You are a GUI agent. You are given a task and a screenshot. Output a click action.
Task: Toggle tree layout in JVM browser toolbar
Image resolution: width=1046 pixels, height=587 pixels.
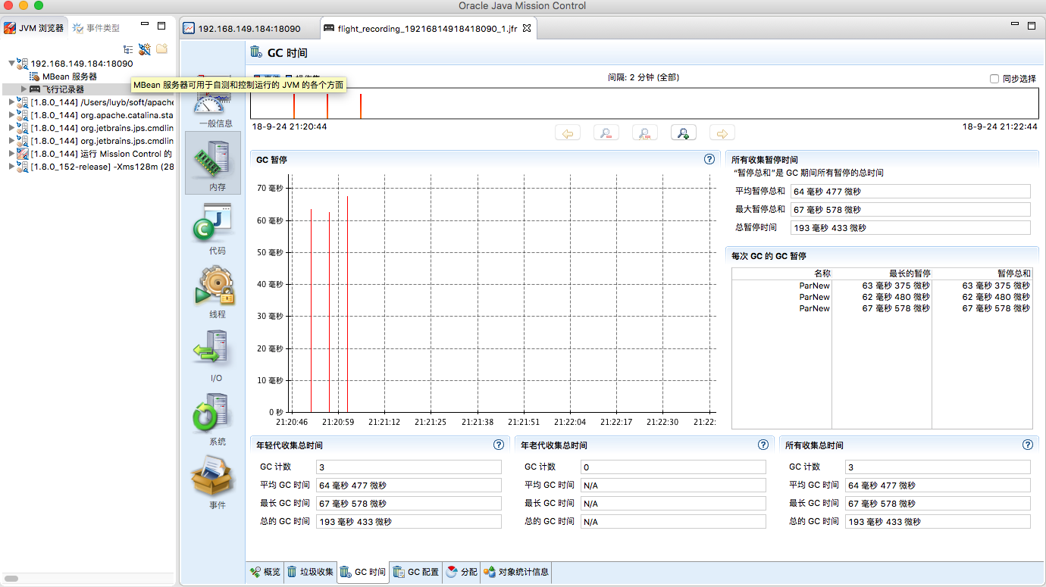[129, 49]
